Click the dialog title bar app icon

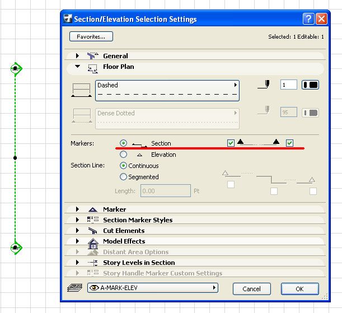(68, 18)
